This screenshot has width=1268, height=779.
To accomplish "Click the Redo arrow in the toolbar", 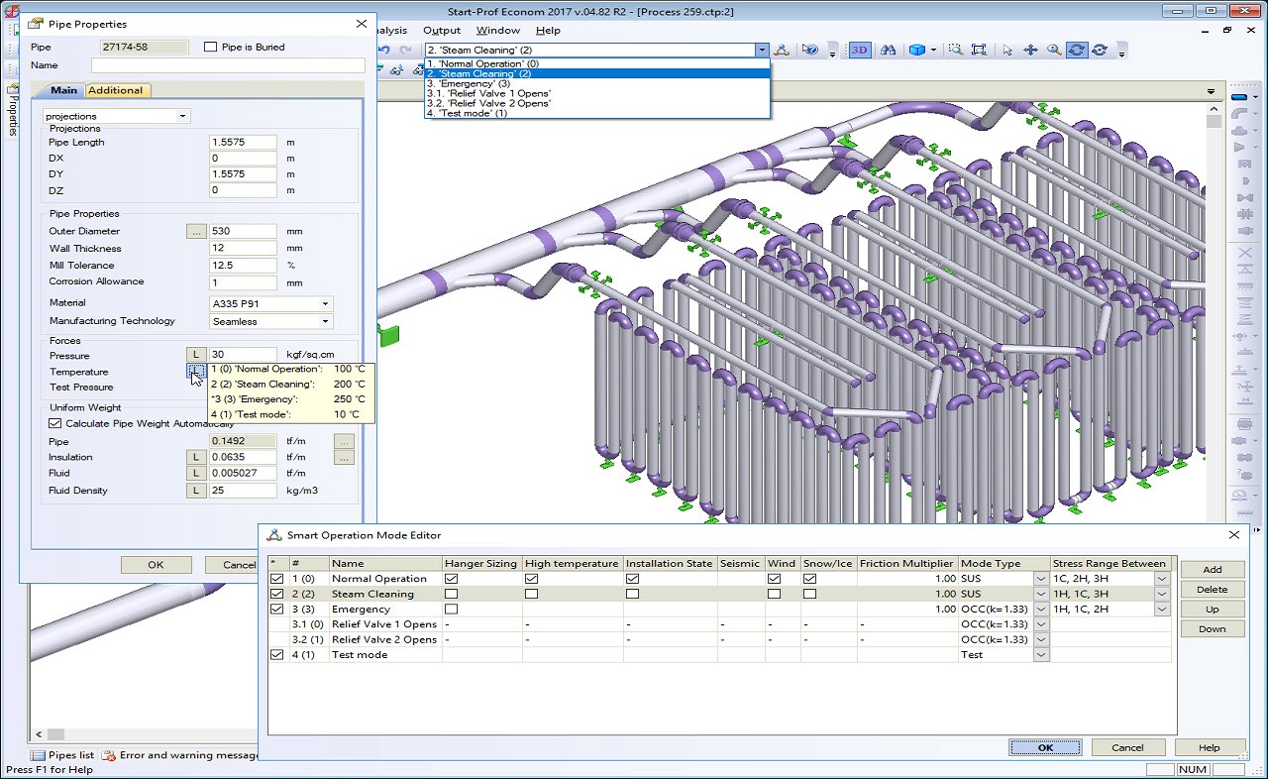I will [x=406, y=50].
